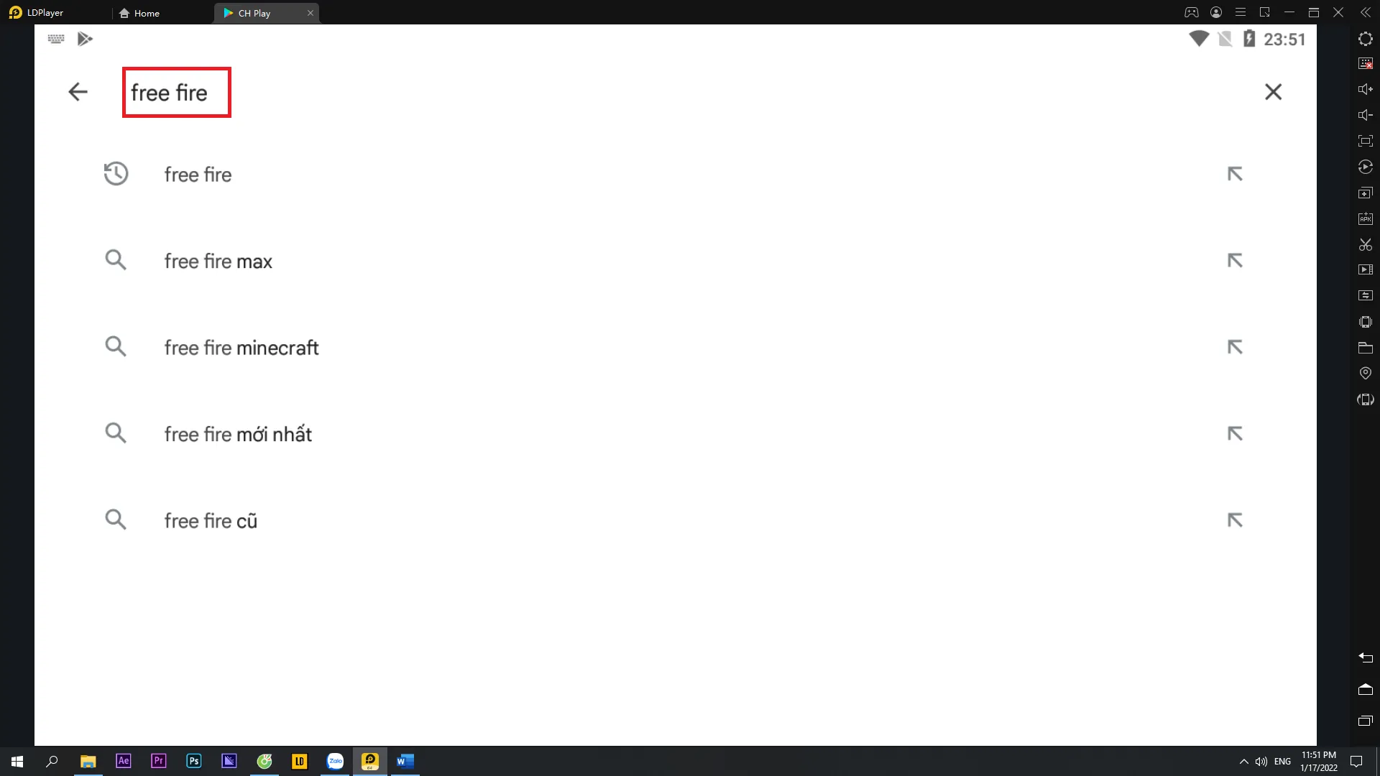Click the keyboard icon in toolbar
This screenshot has width=1380, height=776.
pyautogui.click(x=55, y=38)
